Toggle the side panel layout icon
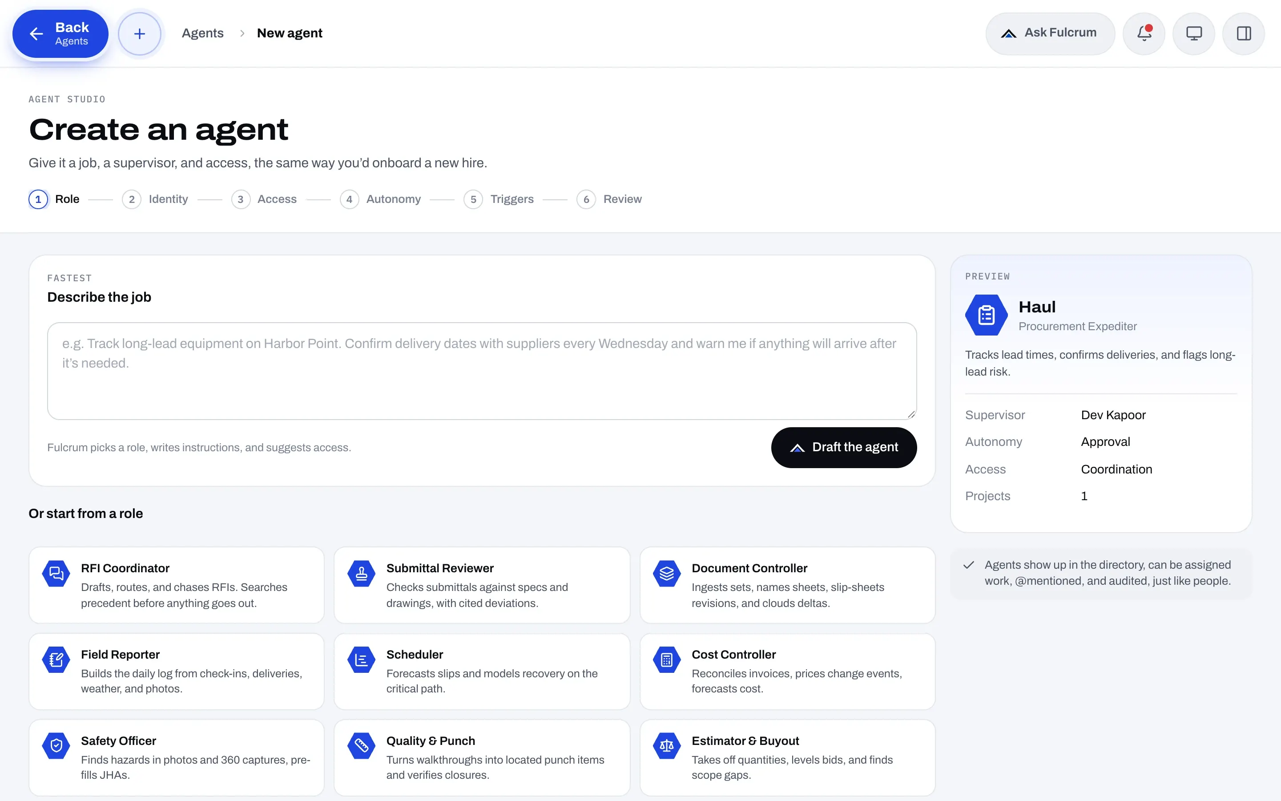Image resolution: width=1281 pixels, height=801 pixels. 1244,33
